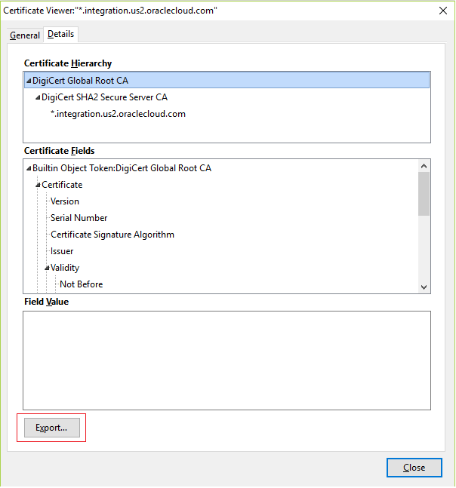Collapse DigiCert Global Root CA hierarchy node
This screenshot has width=456, height=488.
click(x=29, y=81)
